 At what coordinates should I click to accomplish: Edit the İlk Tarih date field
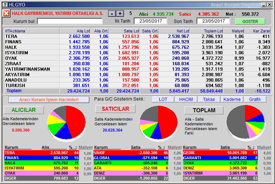(150, 21)
